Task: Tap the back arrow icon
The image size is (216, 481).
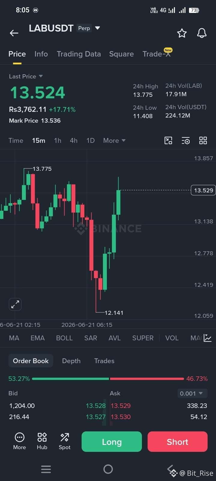Action: click(x=14, y=33)
